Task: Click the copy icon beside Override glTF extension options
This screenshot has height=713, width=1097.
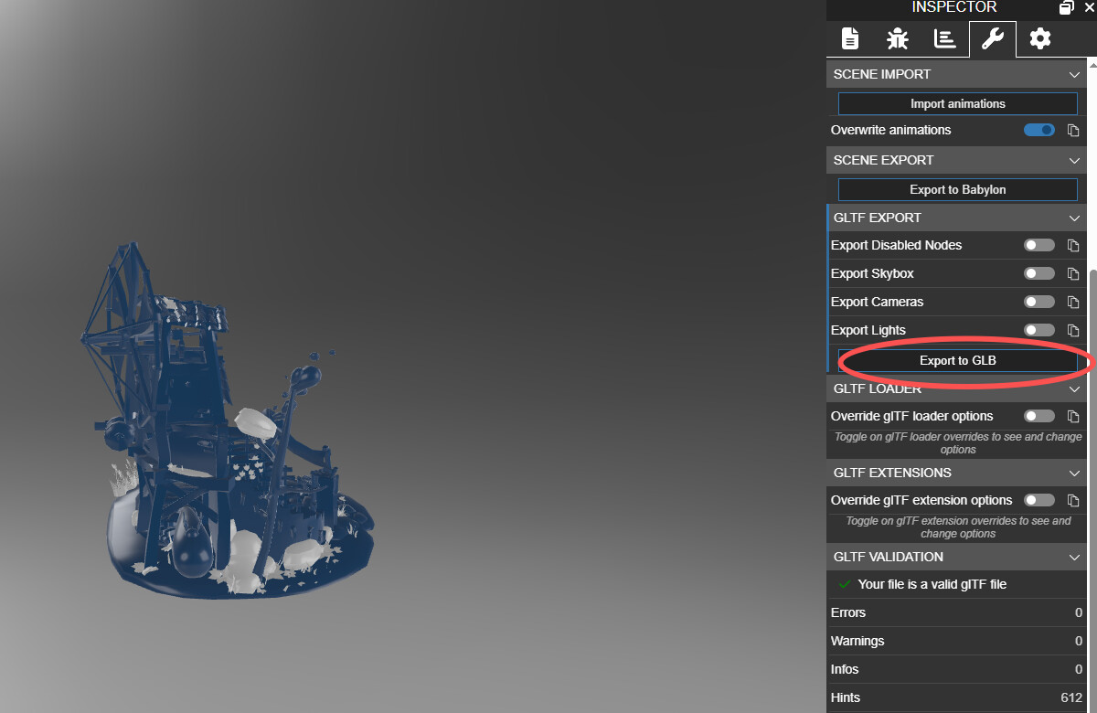Action: pos(1072,500)
